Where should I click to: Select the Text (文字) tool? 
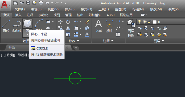point(98,26)
